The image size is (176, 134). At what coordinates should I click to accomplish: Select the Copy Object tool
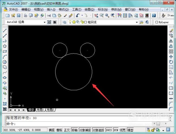point(171,36)
